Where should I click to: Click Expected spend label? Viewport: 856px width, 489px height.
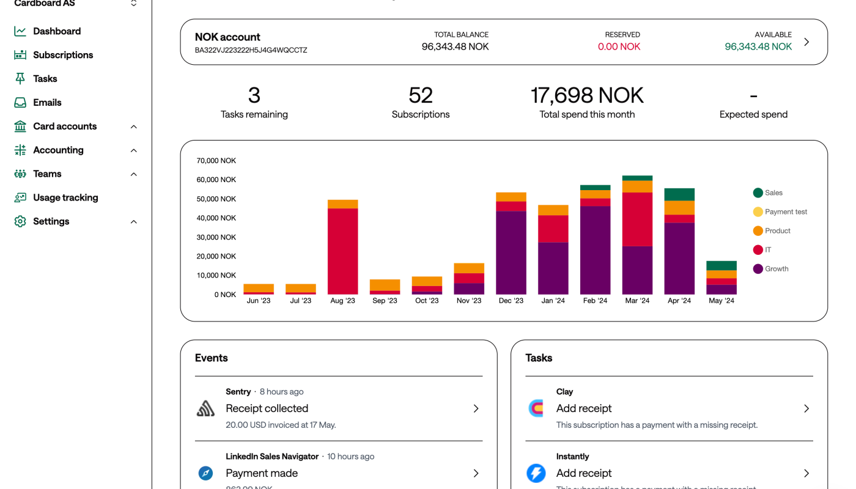pyautogui.click(x=753, y=114)
